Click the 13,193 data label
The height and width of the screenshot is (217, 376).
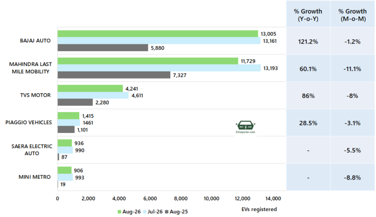[x=271, y=68]
